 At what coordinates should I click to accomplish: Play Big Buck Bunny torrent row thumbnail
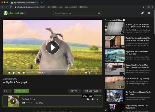point(13,101)
